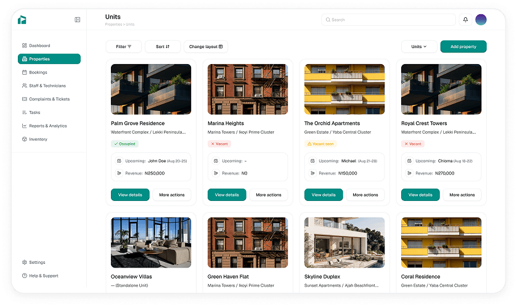Open the Units dropdown

click(419, 46)
